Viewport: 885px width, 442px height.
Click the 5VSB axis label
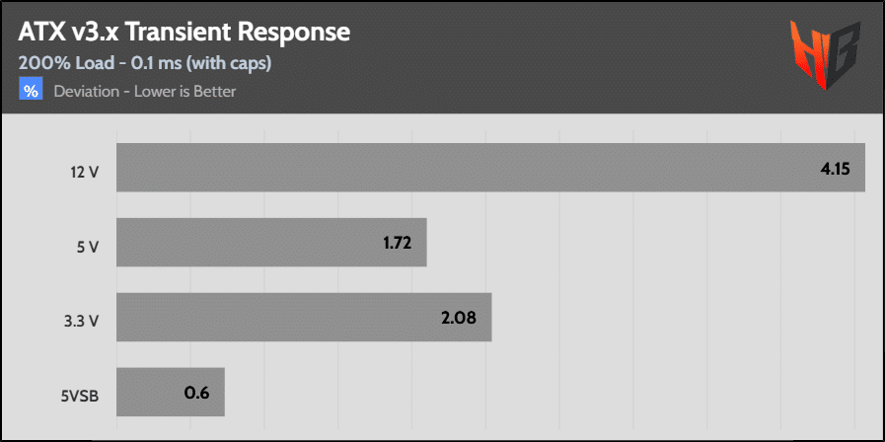pos(80,398)
